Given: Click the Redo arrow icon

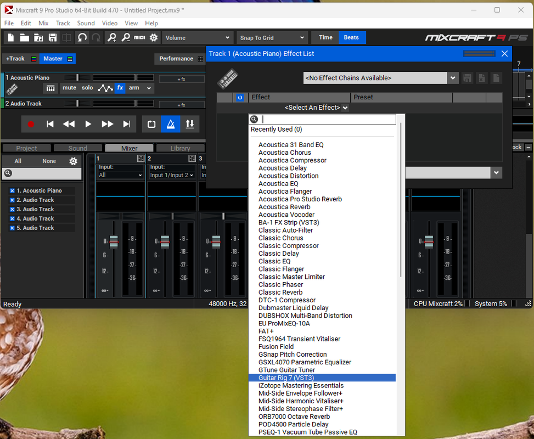Looking at the screenshot, I should (x=97, y=37).
